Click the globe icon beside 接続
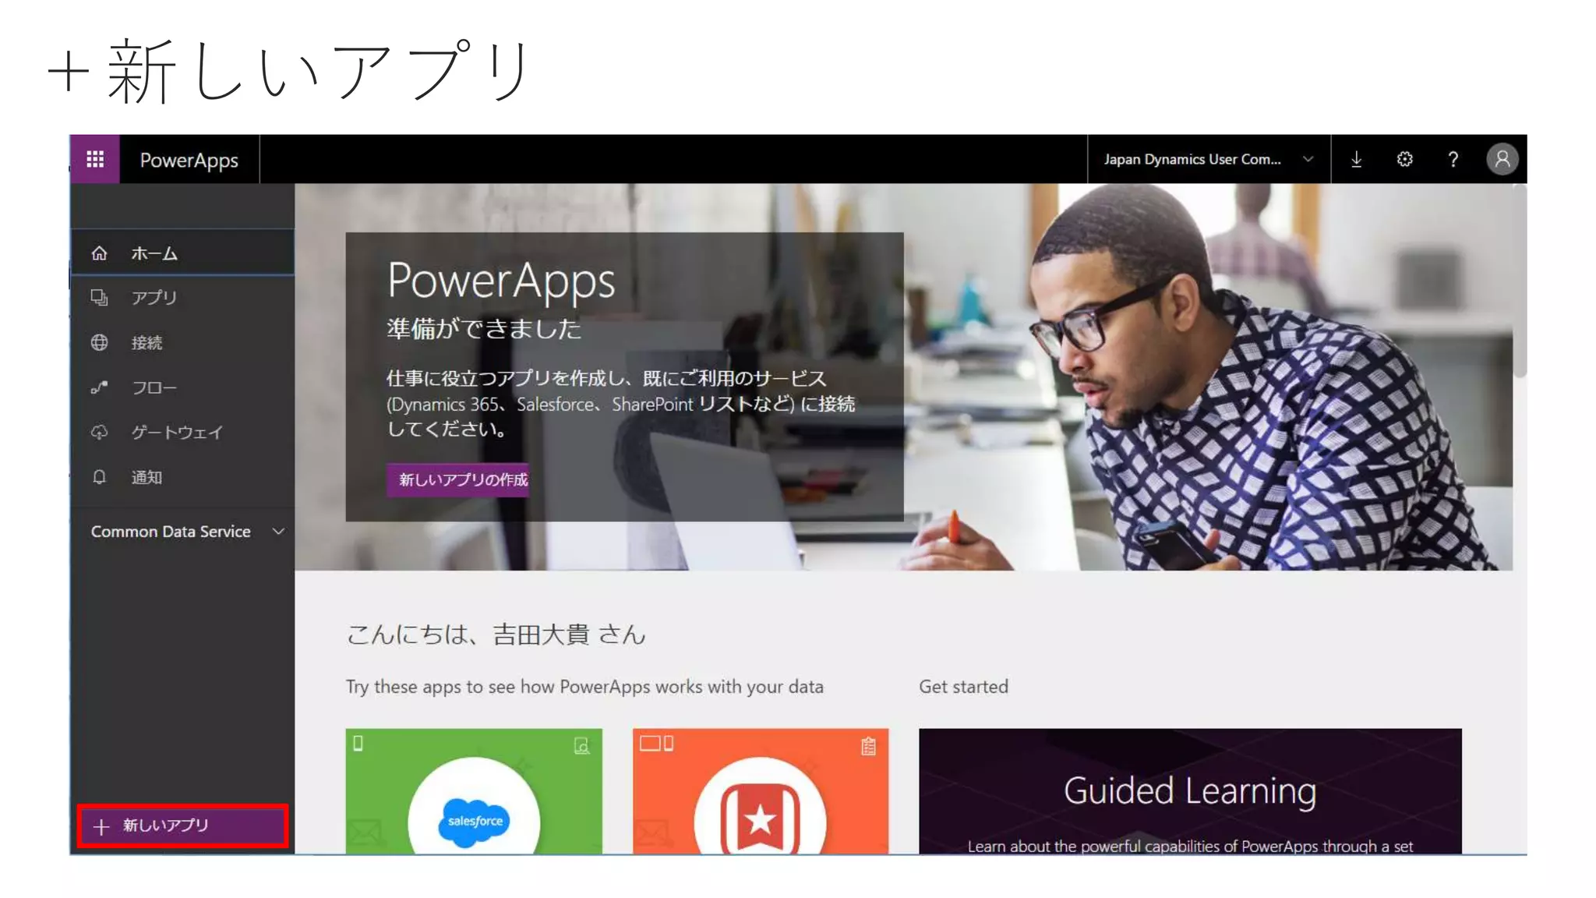Screen dimensions: 1596x898 click(x=99, y=342)
